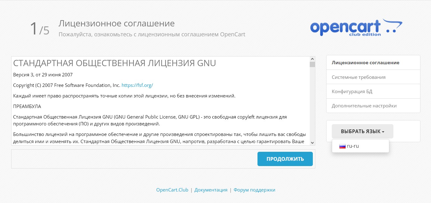Click the scrollbar up arrow of license text

click(x=312, y=58)
